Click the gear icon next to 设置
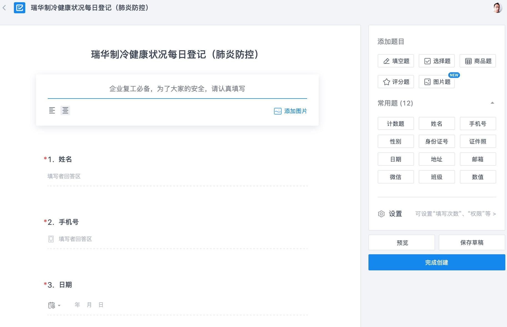This screenshot has height=327, width=507. pyautogui.click(x=381, y=214)
